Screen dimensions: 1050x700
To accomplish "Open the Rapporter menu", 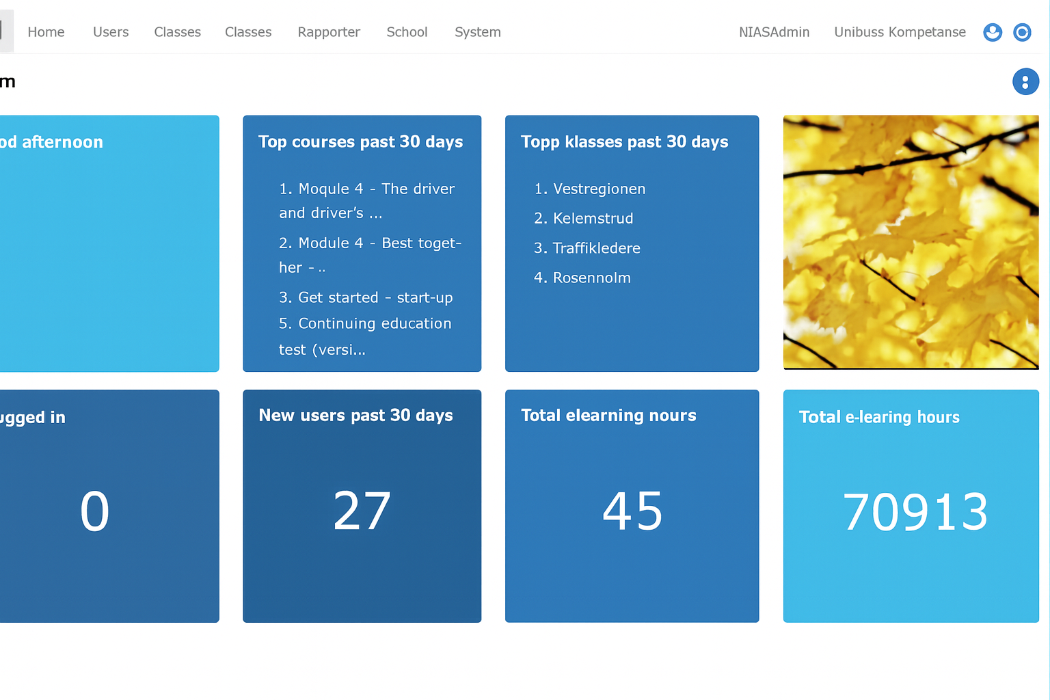I will (329, 32).
